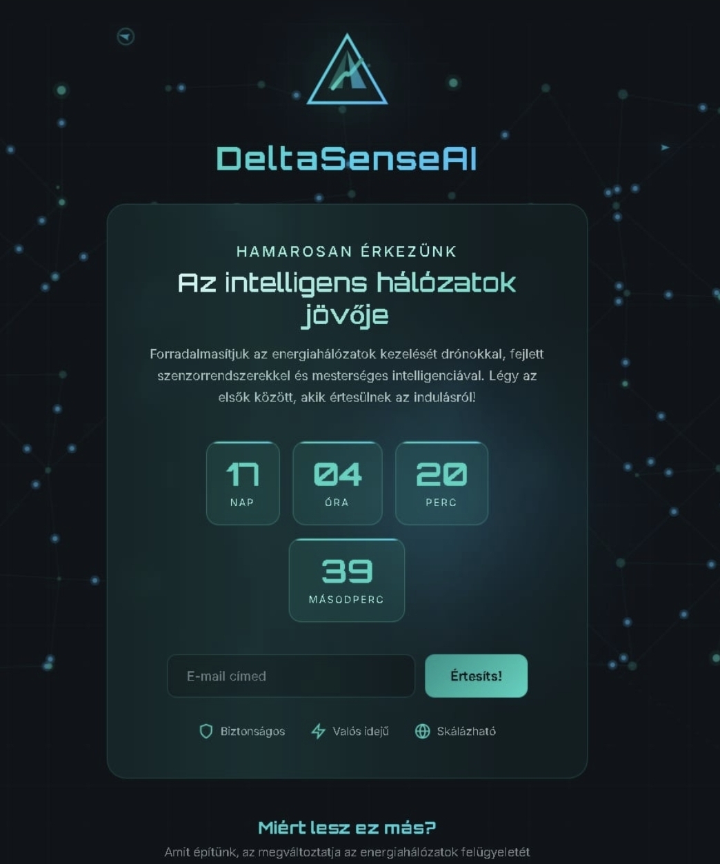This screenshot has width=720, height=864.
Task: Select the NAP days countdown box
Action: click(x=243, y=483)
